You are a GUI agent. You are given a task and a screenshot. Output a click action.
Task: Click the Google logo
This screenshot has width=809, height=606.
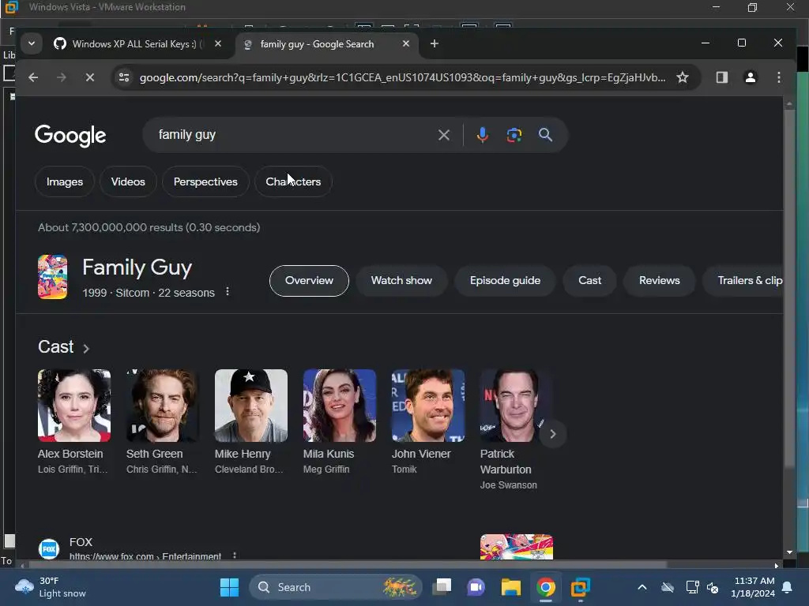tap(70, 135)
